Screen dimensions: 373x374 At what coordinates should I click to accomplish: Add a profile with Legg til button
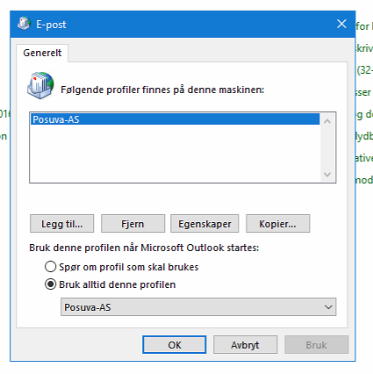coord(61,224)
